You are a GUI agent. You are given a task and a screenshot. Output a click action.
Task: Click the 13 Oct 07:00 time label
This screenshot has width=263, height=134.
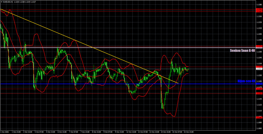[143, 132]
